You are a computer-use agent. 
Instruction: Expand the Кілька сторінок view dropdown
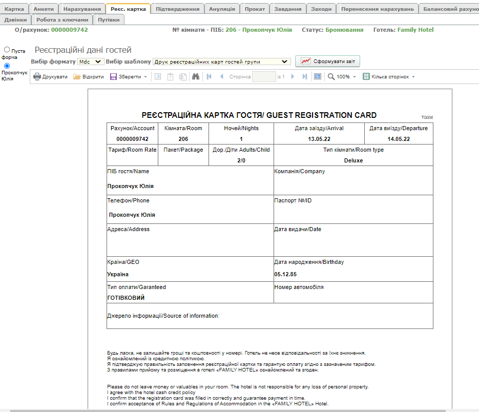(x=388, y=77)
